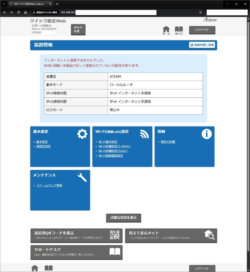Click the Wi-Fi signal icon in Wi-Fi panel
The width and height of the screenshot is (250, 272).
click(145, 134)
